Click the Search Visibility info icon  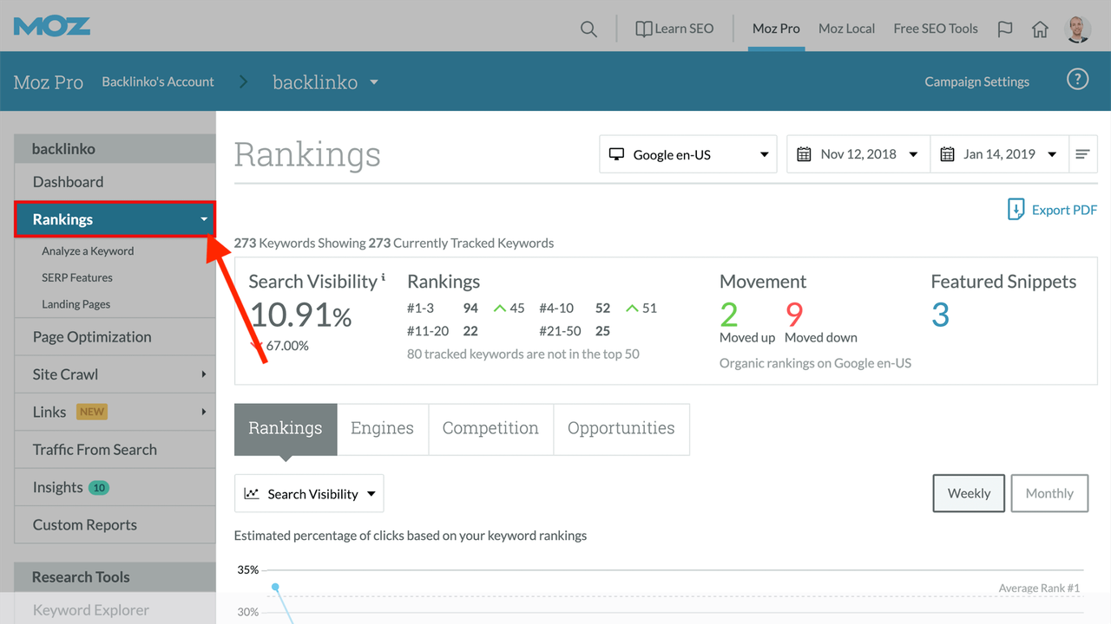pos(384,277)
